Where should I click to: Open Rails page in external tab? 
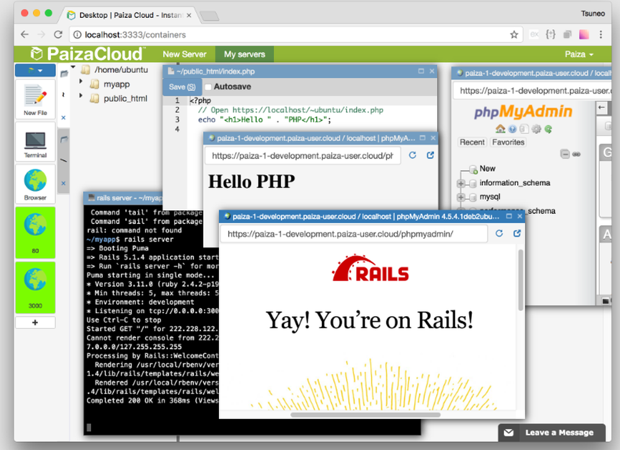coord(517,233)
